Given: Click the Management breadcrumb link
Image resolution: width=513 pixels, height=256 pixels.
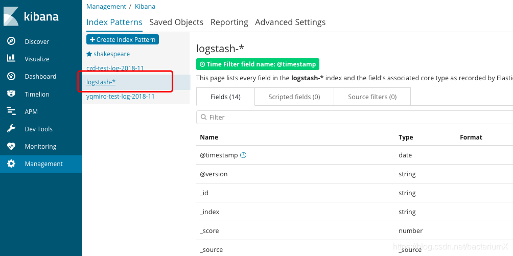Looking at the screenshot, I should tap(106, 6).
